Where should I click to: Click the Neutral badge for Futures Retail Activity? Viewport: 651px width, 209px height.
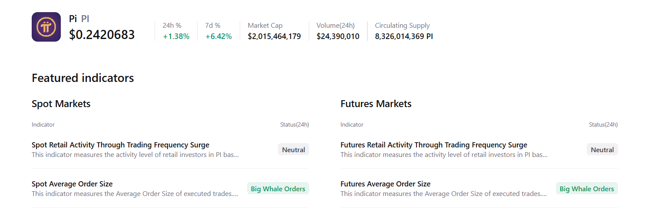[602, 150]
